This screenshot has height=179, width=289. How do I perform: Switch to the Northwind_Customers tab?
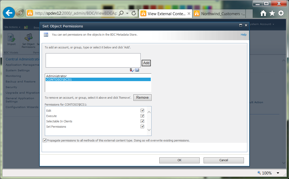pyautogui.click(x=220, y=14)
